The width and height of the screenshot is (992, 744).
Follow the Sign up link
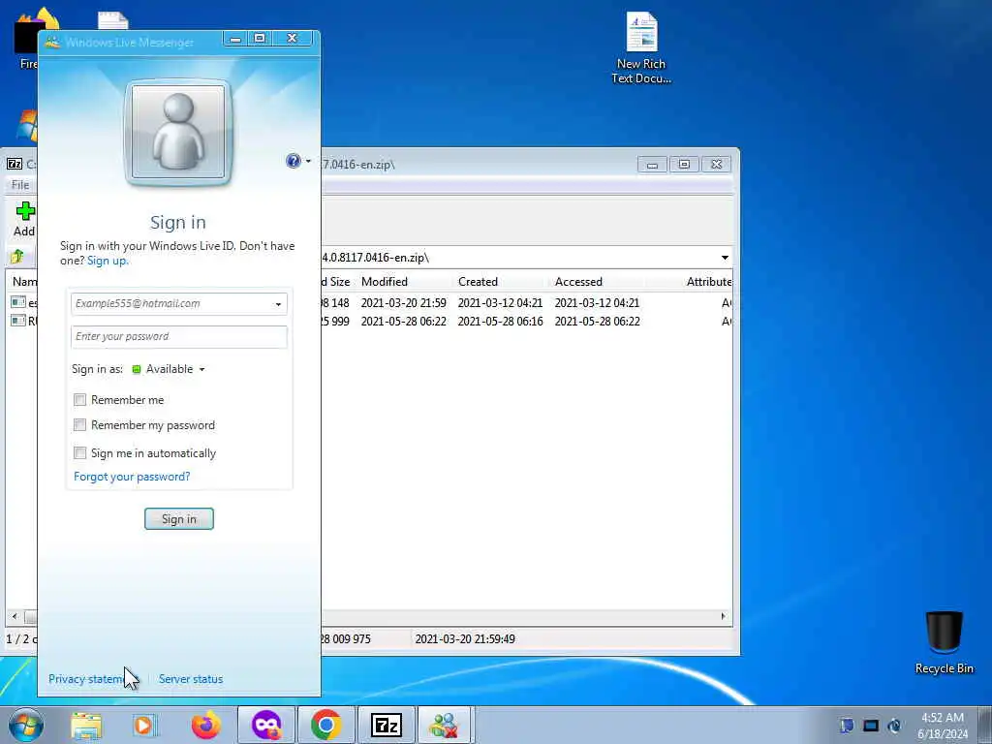pyautogui.click(x=107, y=261)
